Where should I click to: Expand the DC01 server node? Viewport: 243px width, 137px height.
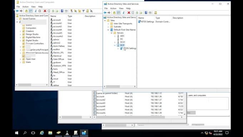(x=115, y=42)
